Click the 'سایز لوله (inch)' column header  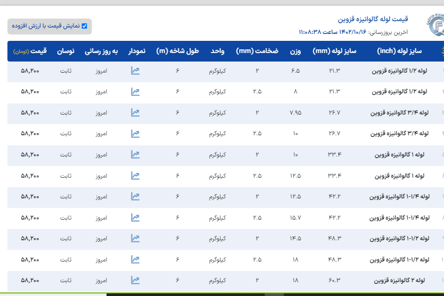(x=399, y=51)
